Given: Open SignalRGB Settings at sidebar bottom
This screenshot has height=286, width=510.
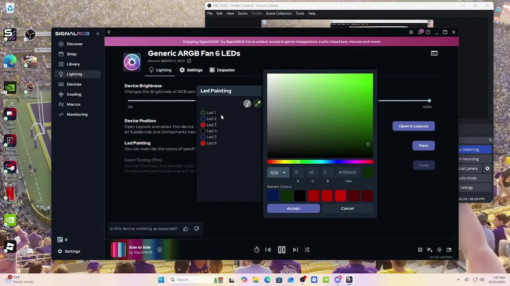Looking at the screenshot, I should pyautogui.click(x=69, y=251).
